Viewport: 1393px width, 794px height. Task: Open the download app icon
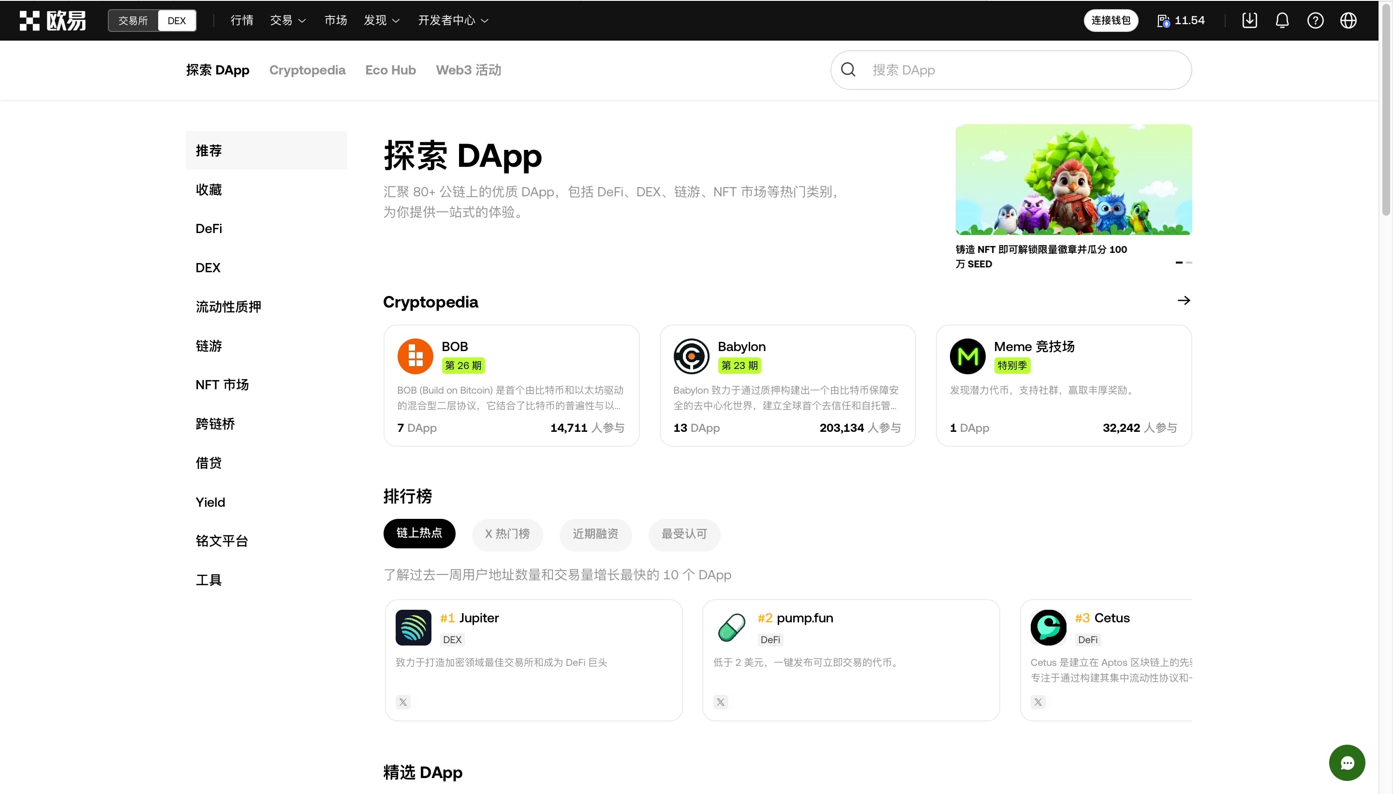pos(1249,20)
